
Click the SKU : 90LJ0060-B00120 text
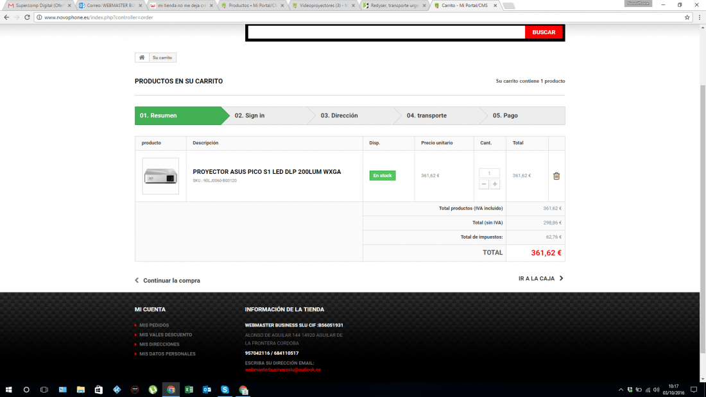coord(215,180)
